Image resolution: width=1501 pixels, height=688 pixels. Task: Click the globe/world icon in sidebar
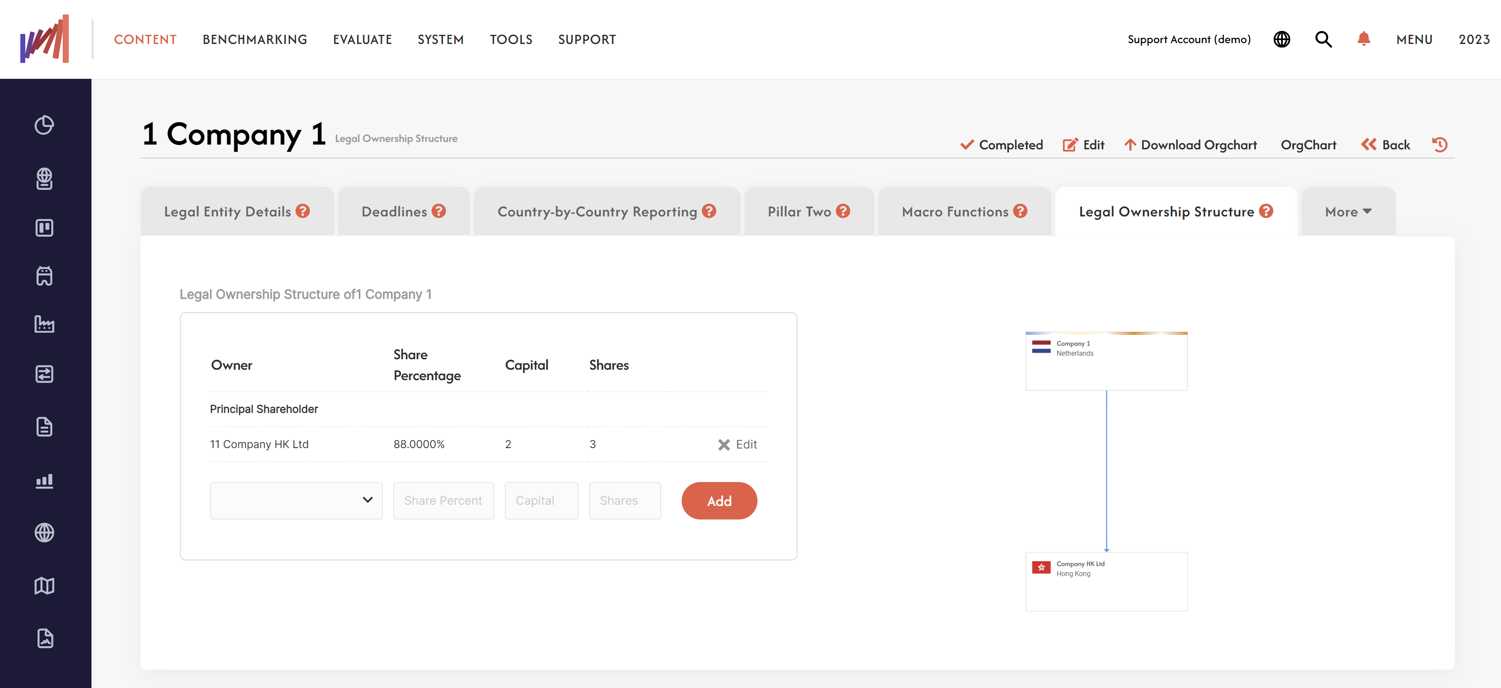[x=46, y=532]
